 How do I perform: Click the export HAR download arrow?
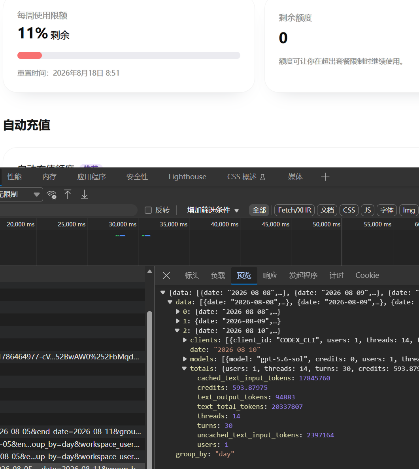coord(85,194)
